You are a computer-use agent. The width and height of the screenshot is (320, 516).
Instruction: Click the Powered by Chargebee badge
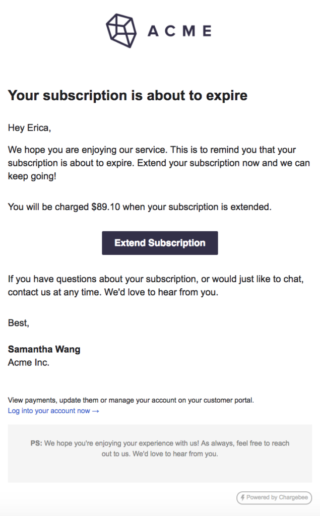(274, 497)
